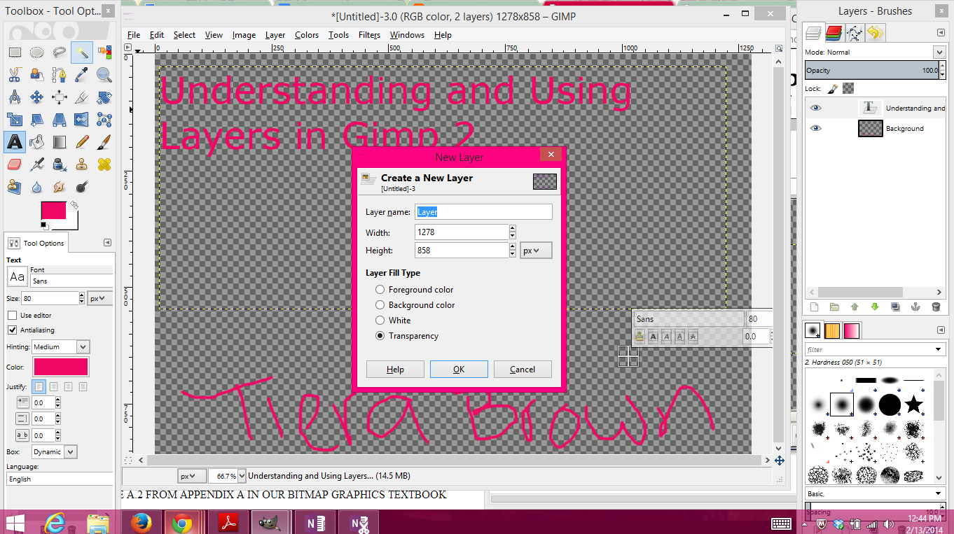
Task: Click the duplicate layer icon
Action: pos(895,307)
